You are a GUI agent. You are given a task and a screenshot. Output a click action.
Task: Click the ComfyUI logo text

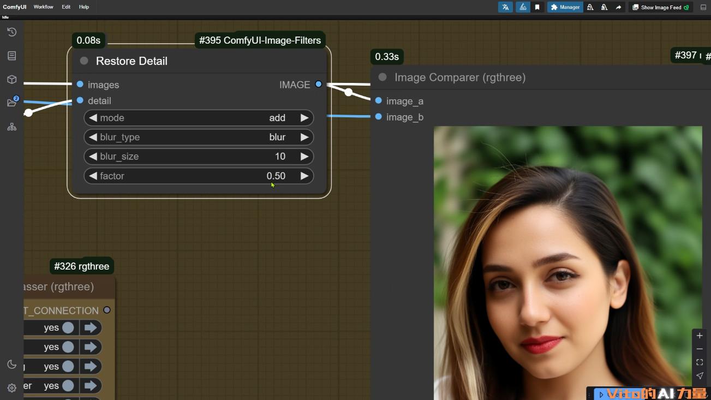[15, 7]
